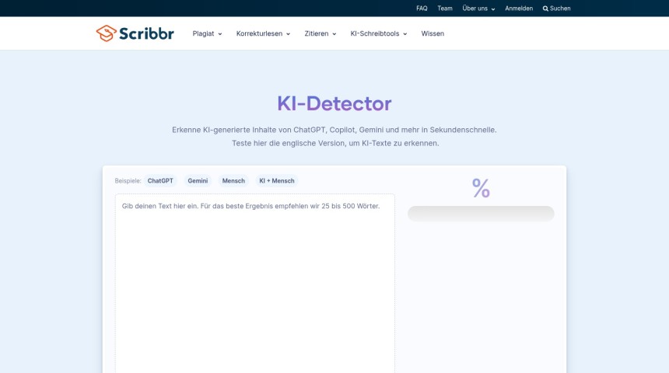Viewport: 669px width, 373px height.
Task: Click Anmelden to log in
Action: click(x=519, y=9)
